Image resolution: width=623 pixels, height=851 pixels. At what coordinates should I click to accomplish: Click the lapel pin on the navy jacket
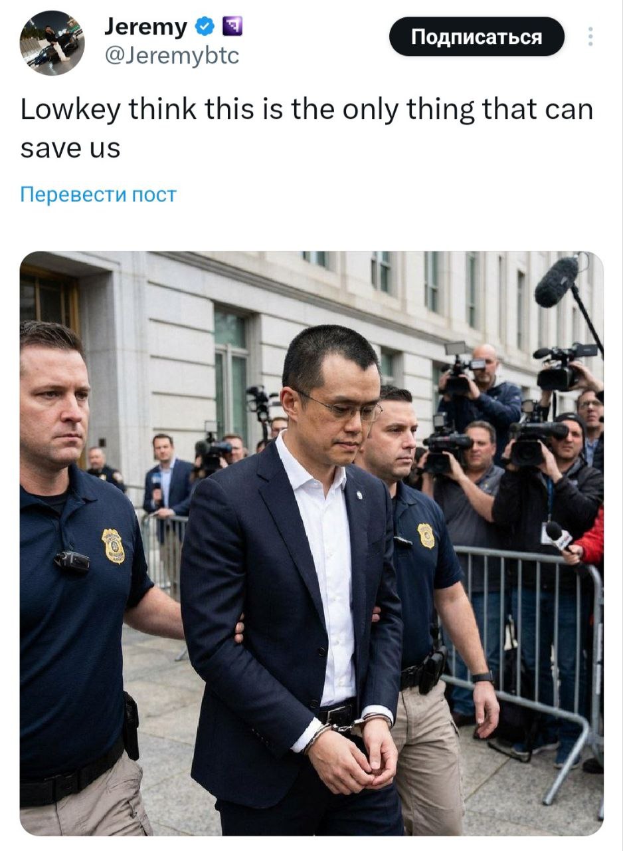pos(359,495)
